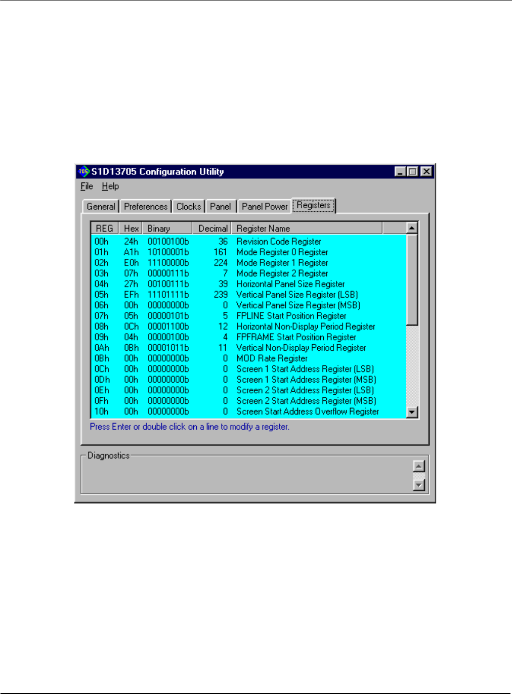Image resolution: width=512 pixels, height=694 pixels.
Task: Click register address 0Ah
Action: [102, 348]
